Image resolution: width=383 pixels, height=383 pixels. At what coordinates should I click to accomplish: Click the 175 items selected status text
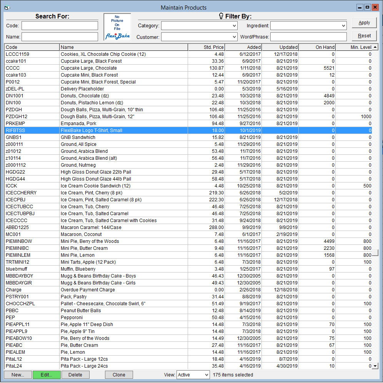[x=233, y=375]
